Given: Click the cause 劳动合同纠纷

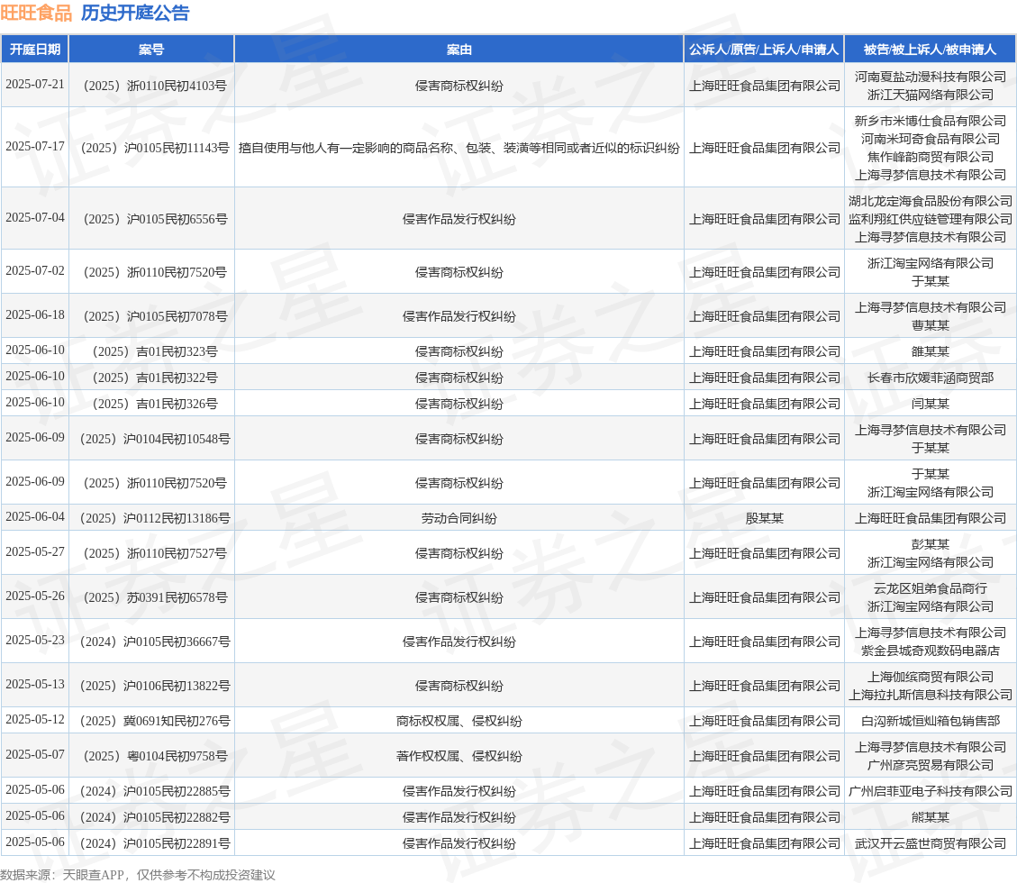Looking at the screenshot, I should click(x=459, y=518).
